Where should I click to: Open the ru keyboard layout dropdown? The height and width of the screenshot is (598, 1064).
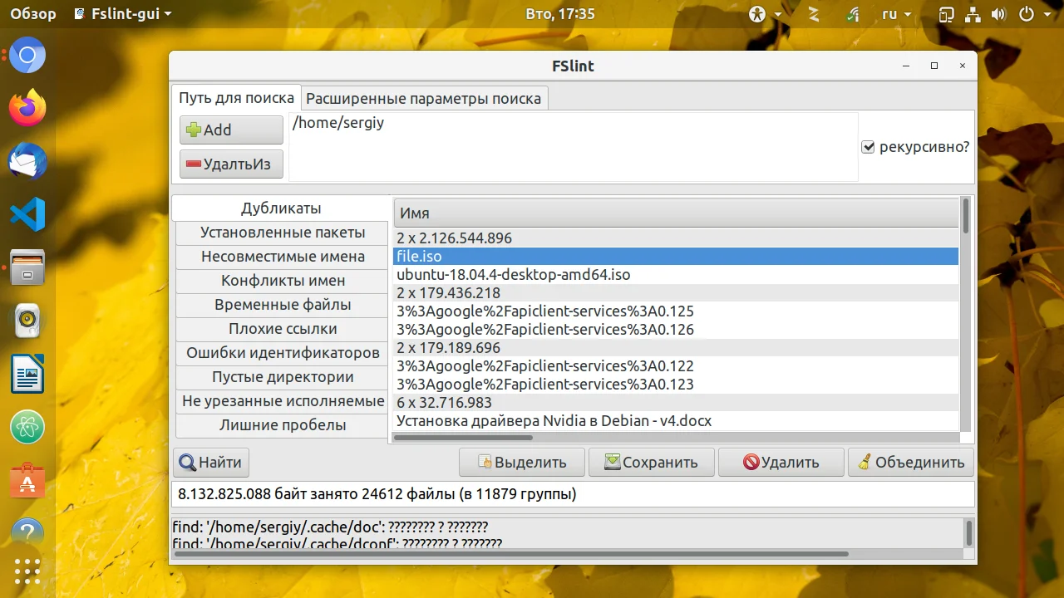(x=896, y=14)
